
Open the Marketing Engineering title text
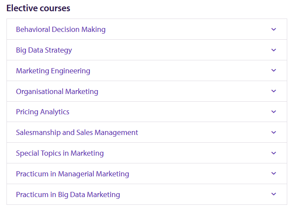(x=53, y=71)
